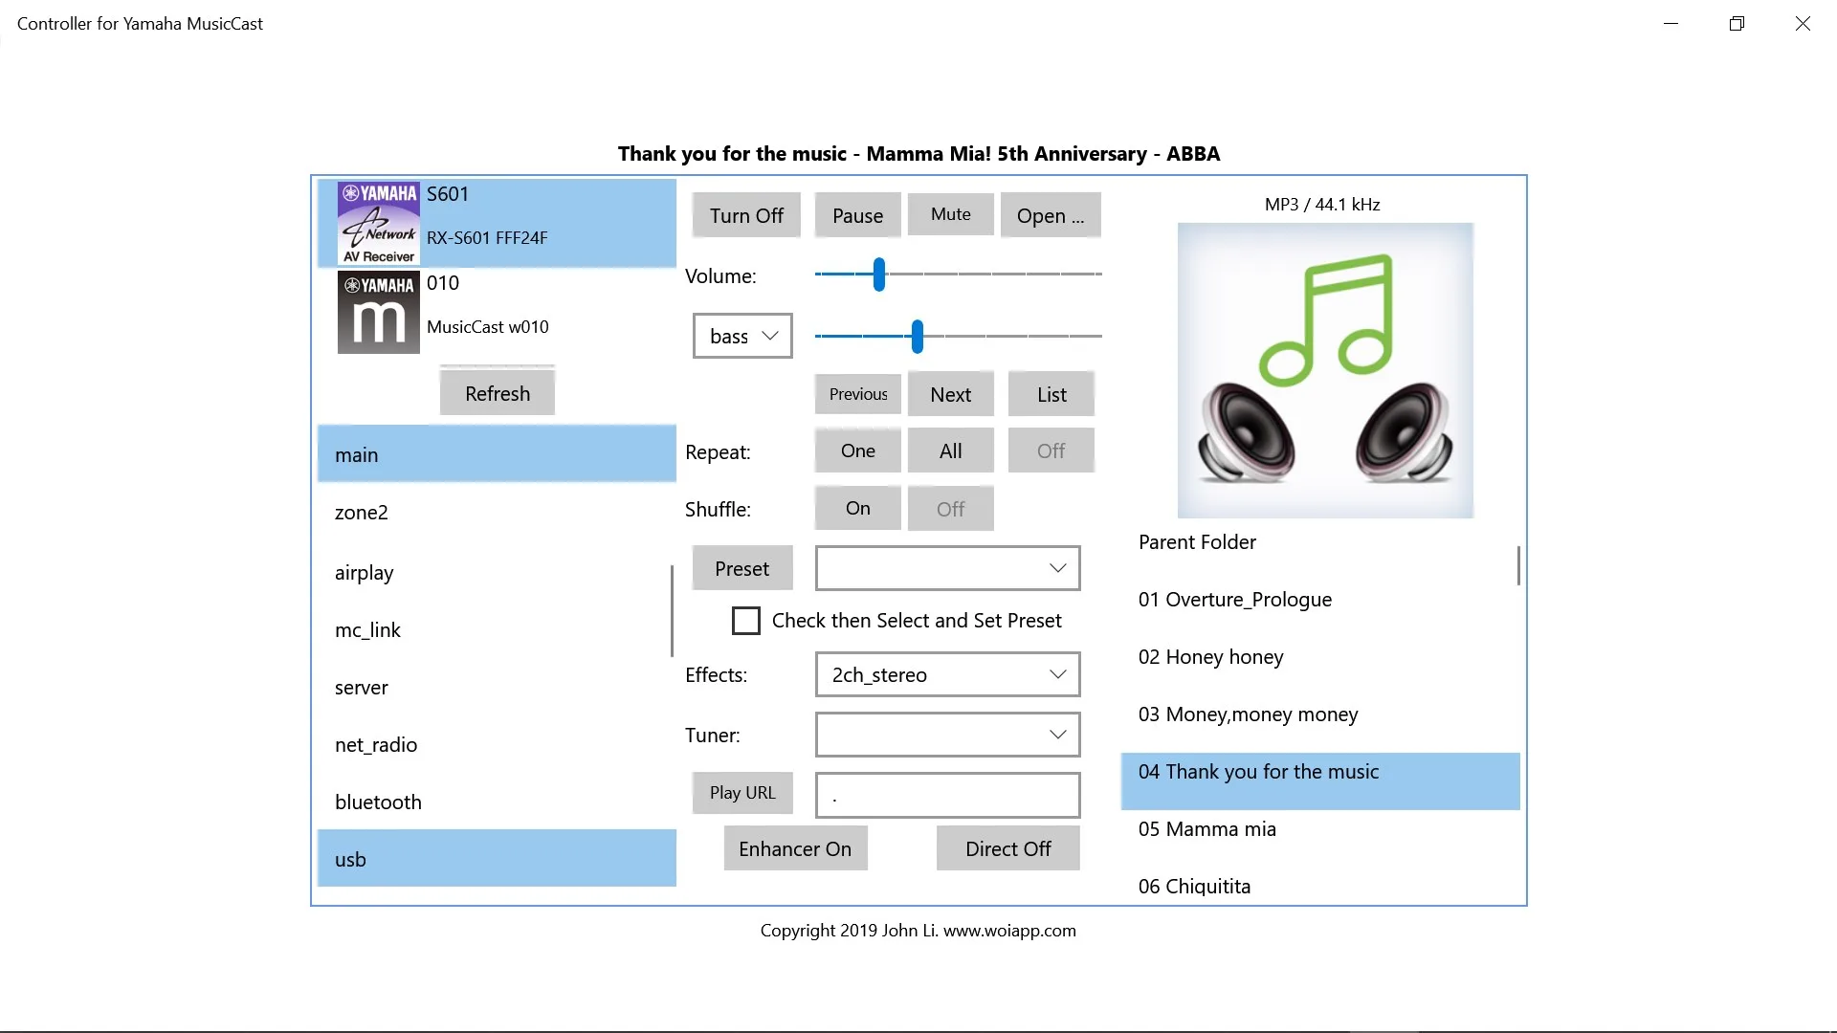Viewport: 1837px width, 1033px height.
Task: Go to the Previous track
Action: pyautogui.click(x=858, y=394)
